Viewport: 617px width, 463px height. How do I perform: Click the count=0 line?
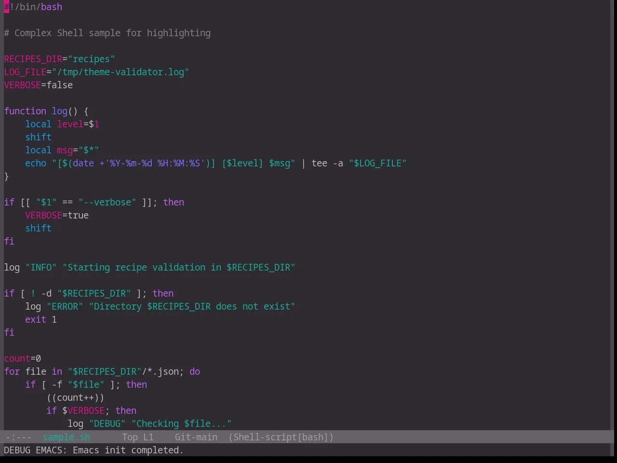[x=23, y=359]
